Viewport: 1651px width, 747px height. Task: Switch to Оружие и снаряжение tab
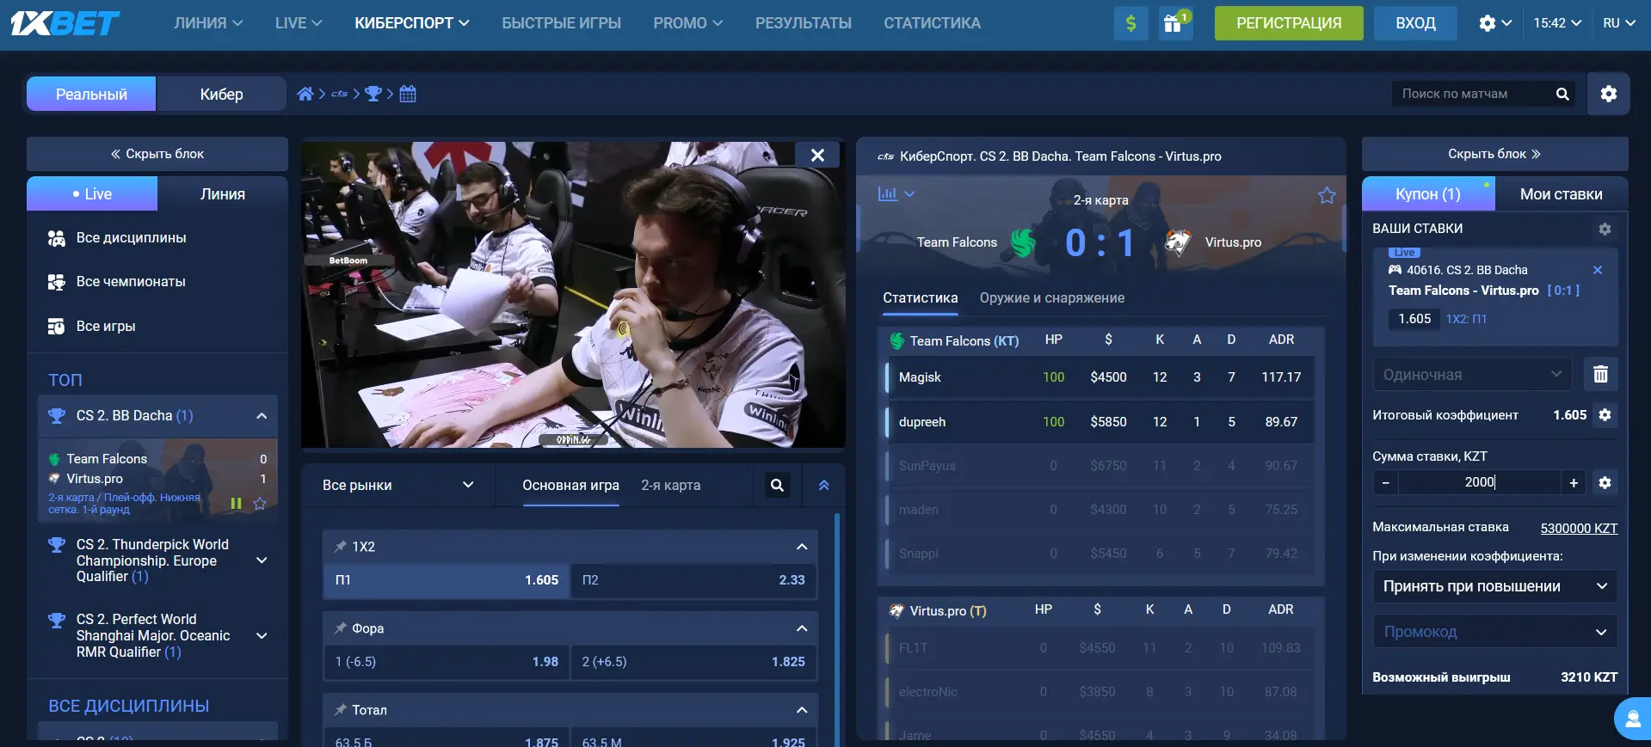(1052, 297)
